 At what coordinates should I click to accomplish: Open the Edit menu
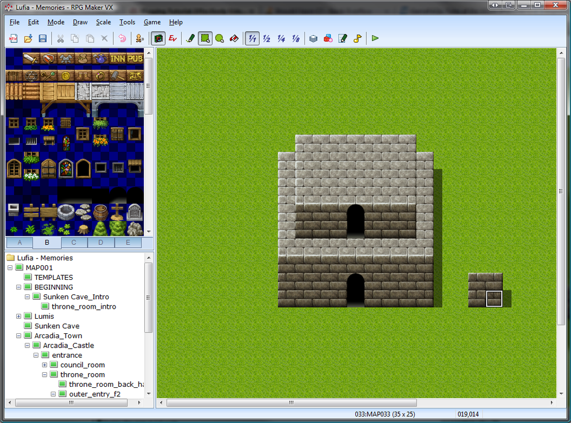33,22
